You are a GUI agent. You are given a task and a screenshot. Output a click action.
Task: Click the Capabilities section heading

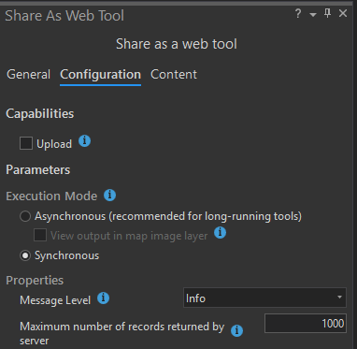40,113
